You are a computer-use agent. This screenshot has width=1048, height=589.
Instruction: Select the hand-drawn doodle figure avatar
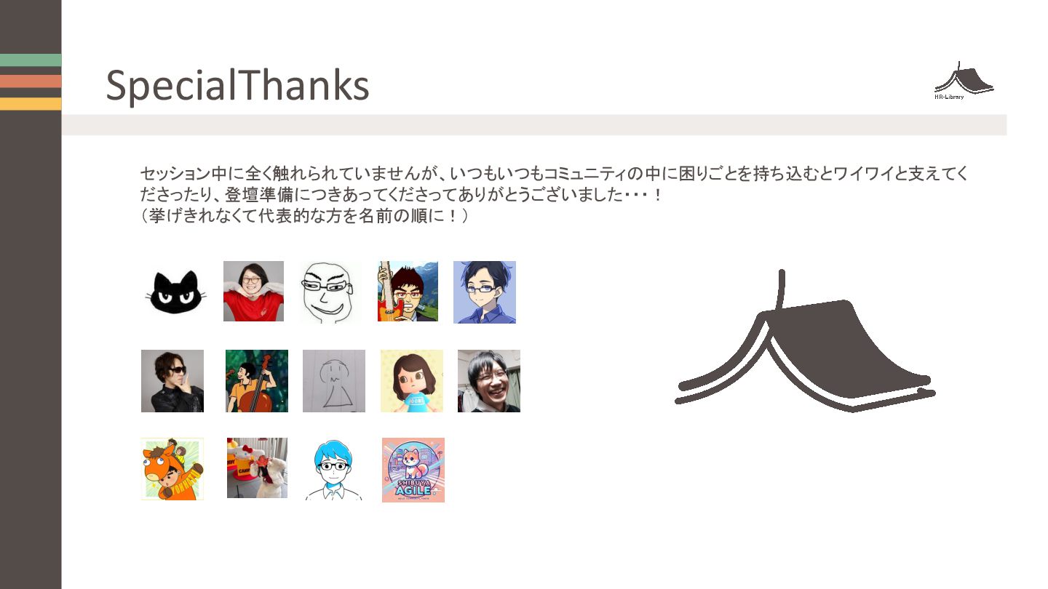[x=334, y=381]
